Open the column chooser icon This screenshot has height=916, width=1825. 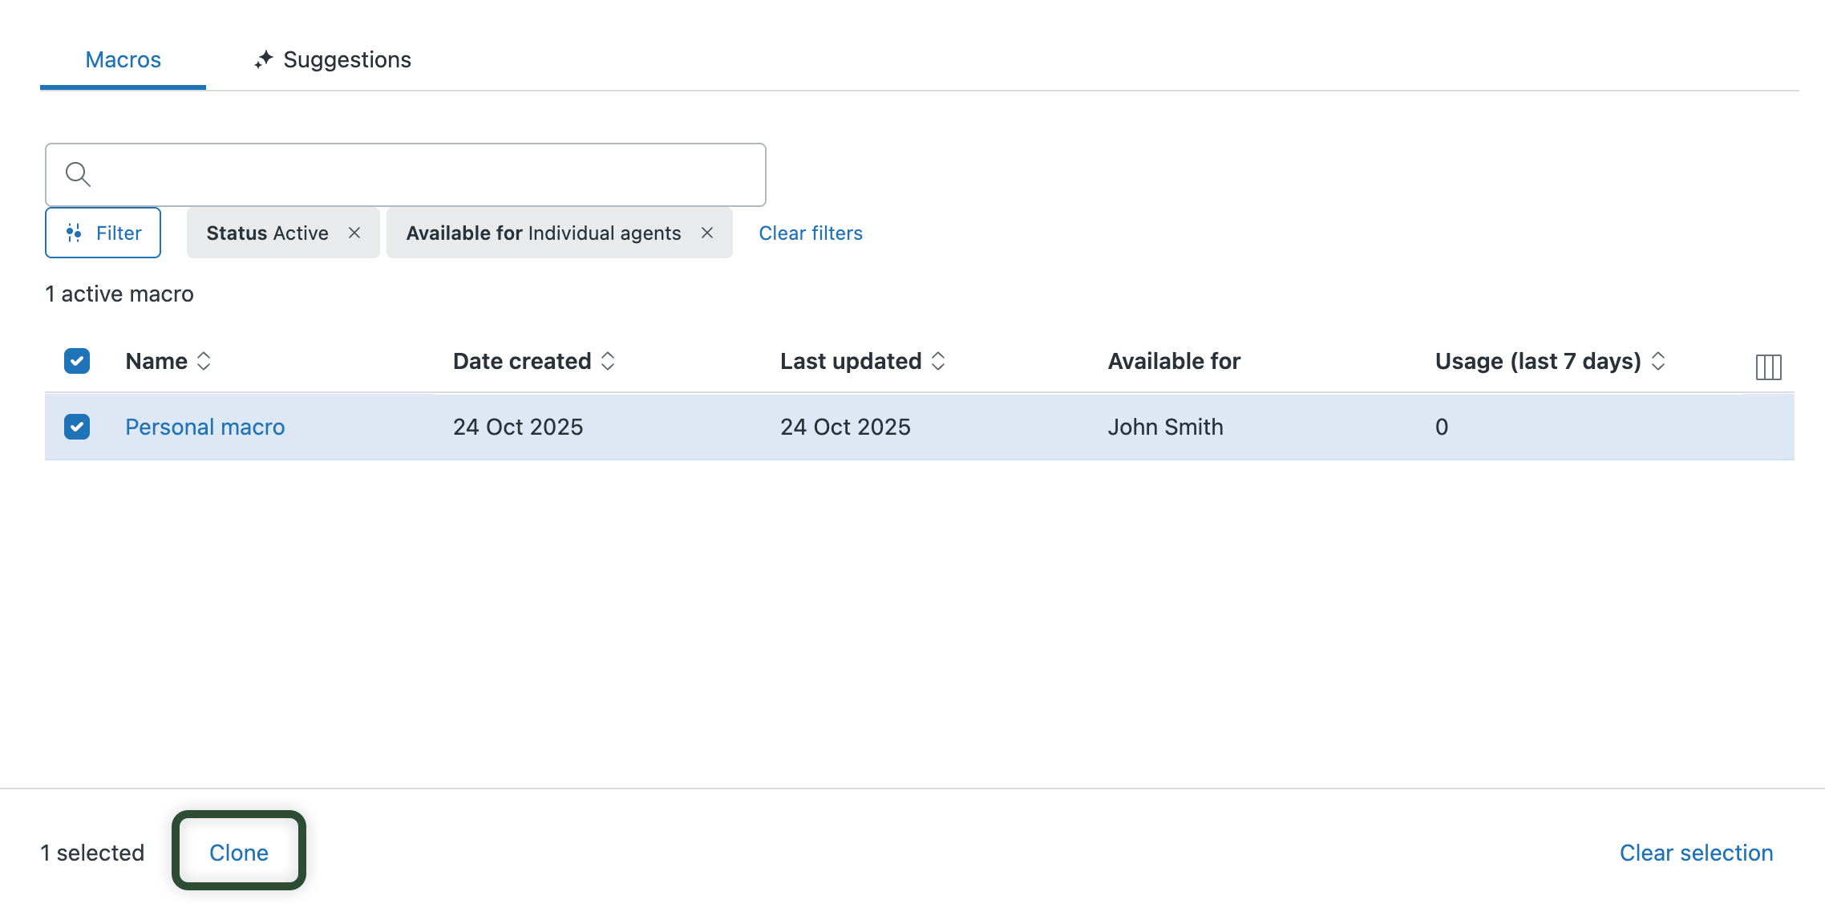(1768, 367)
